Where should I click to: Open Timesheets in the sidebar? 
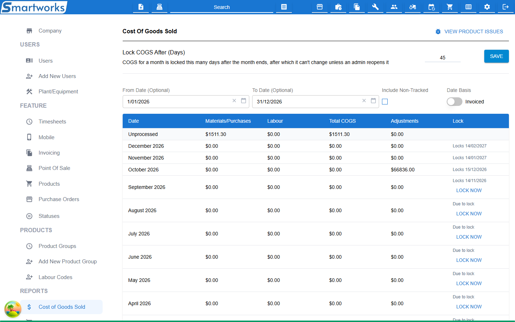coord(52,122)
